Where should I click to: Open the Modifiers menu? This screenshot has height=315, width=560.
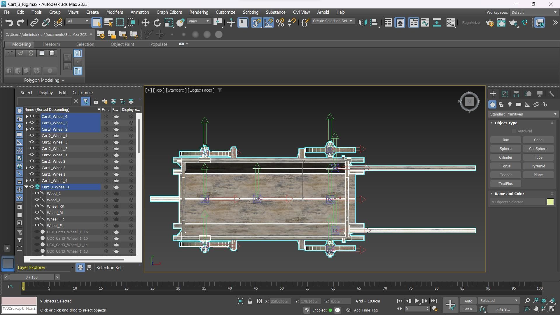point(114,12)
